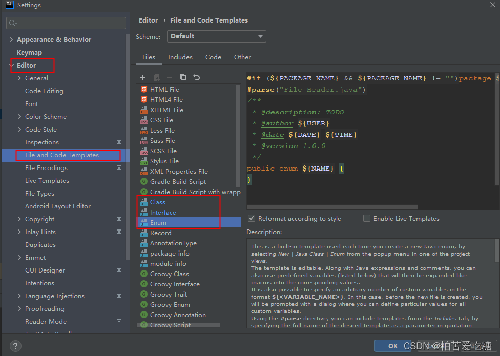Select the Record template icon
This screenshot has width=500, height=356.
point(144,233)
